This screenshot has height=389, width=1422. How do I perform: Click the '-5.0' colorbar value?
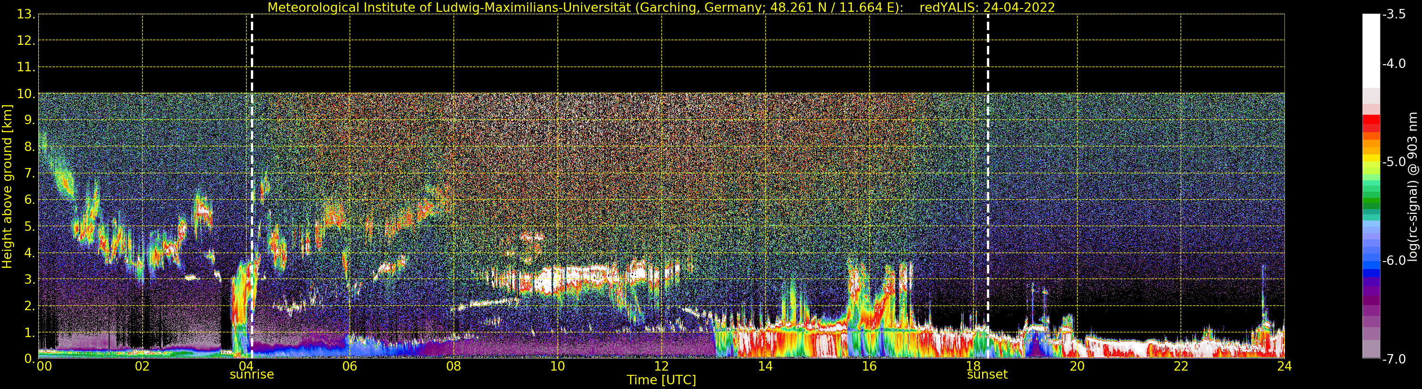(1394, 161)
